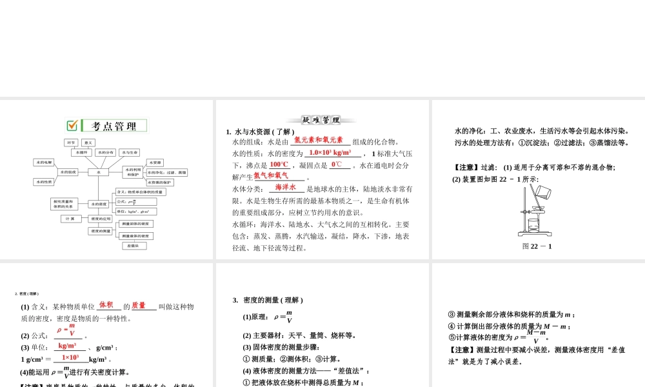Viewport: 645px width, 387px height.
Task: Select the 水的密度 node in the mind map
Action: click(98, 204)
